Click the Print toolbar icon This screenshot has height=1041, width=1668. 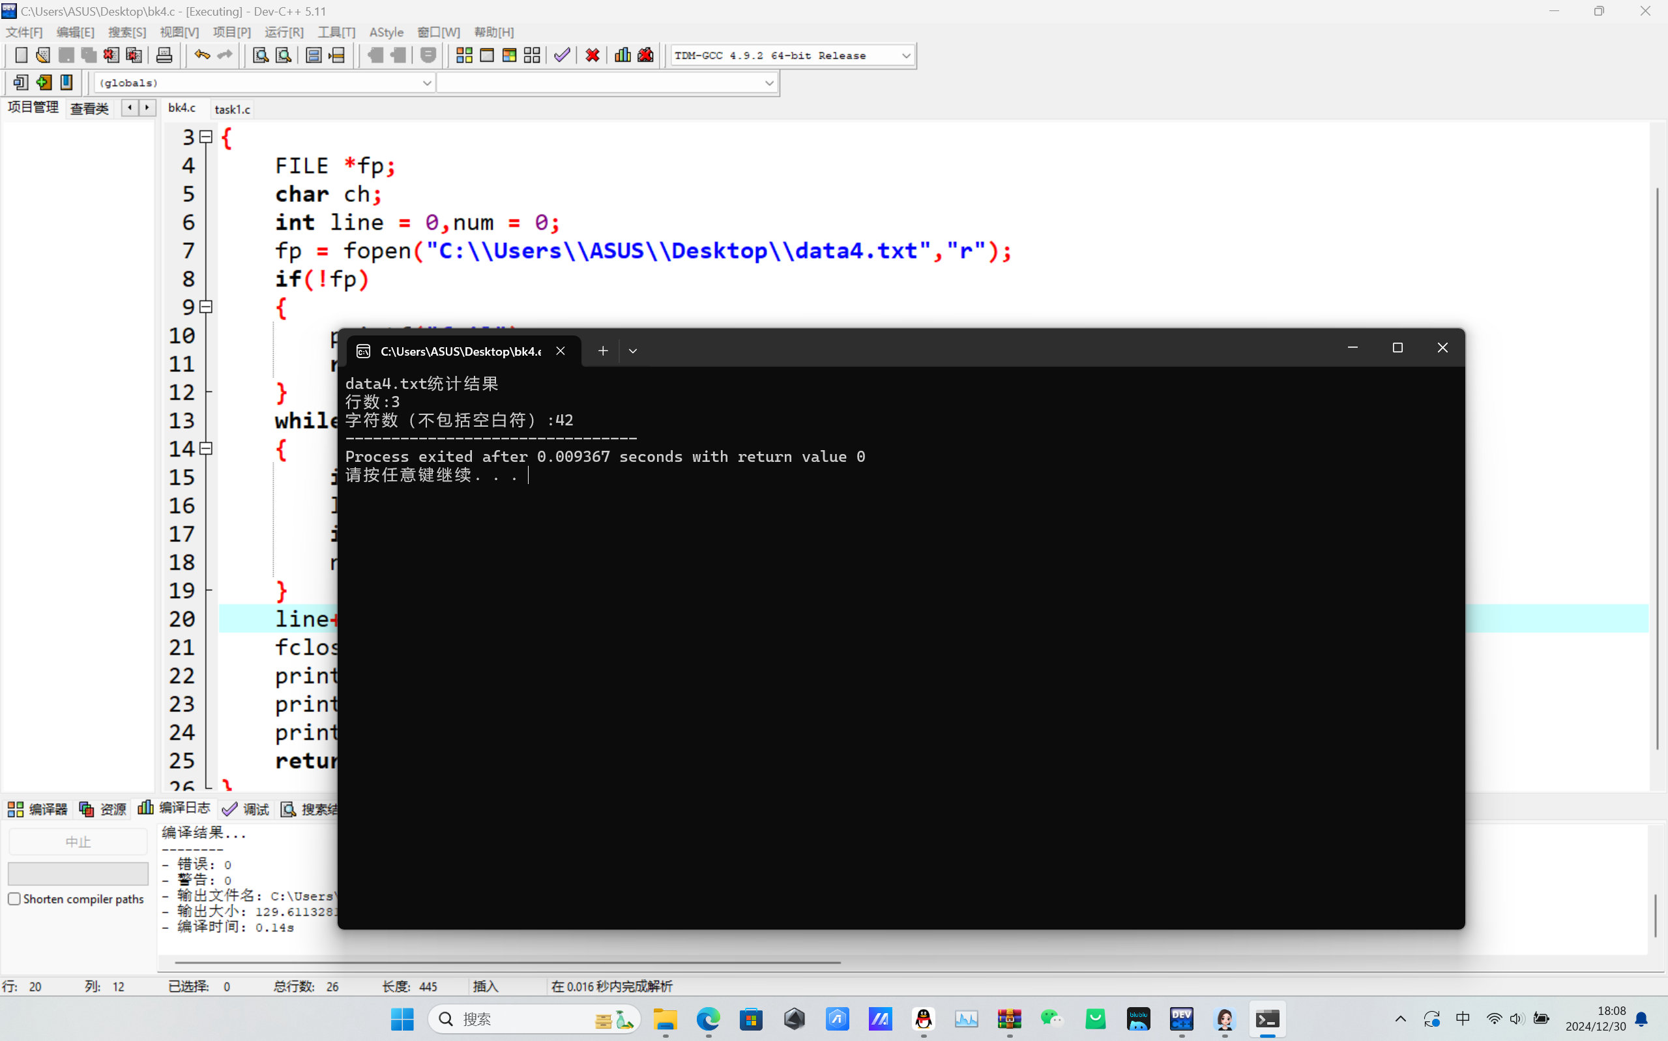click(x=164, y=55)
